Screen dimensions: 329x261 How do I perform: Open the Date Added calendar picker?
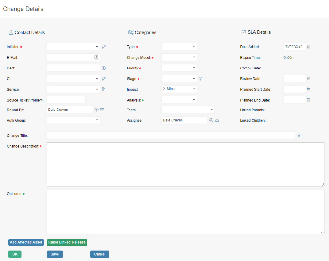[308, 47]
